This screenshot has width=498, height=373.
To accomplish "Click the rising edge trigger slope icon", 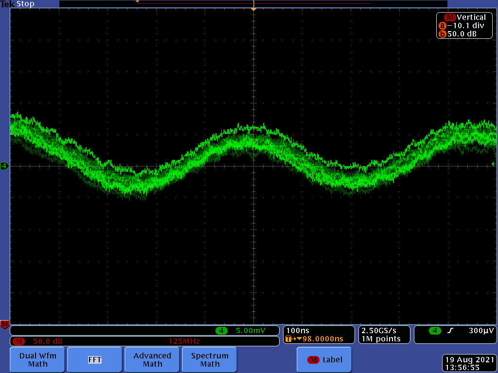I will (450, 331).
